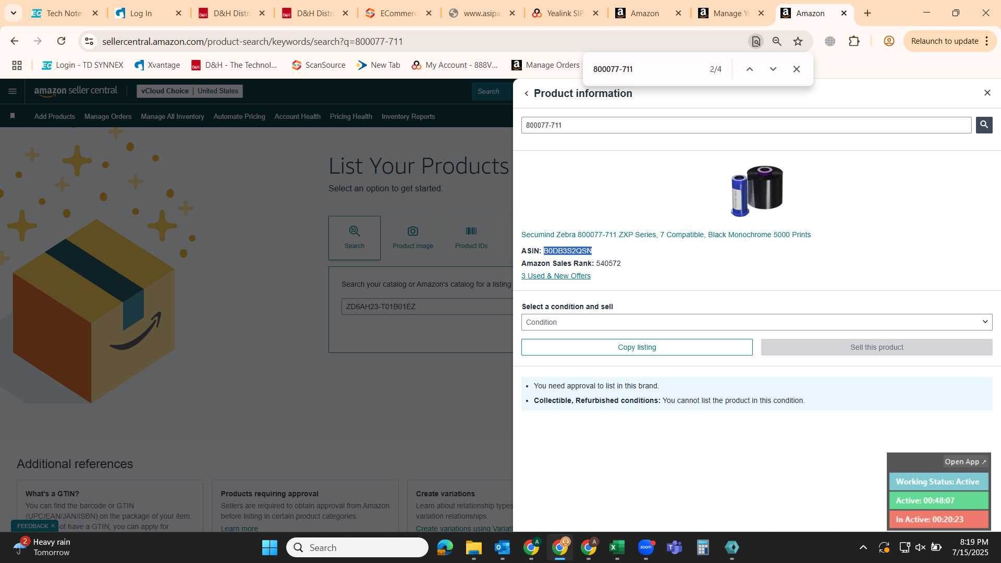
Task: Select the Search catalog option
Action: click(x=355, y=237)
